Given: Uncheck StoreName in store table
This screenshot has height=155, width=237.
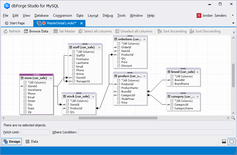Looking at the screenshot, I should [25, 90].
